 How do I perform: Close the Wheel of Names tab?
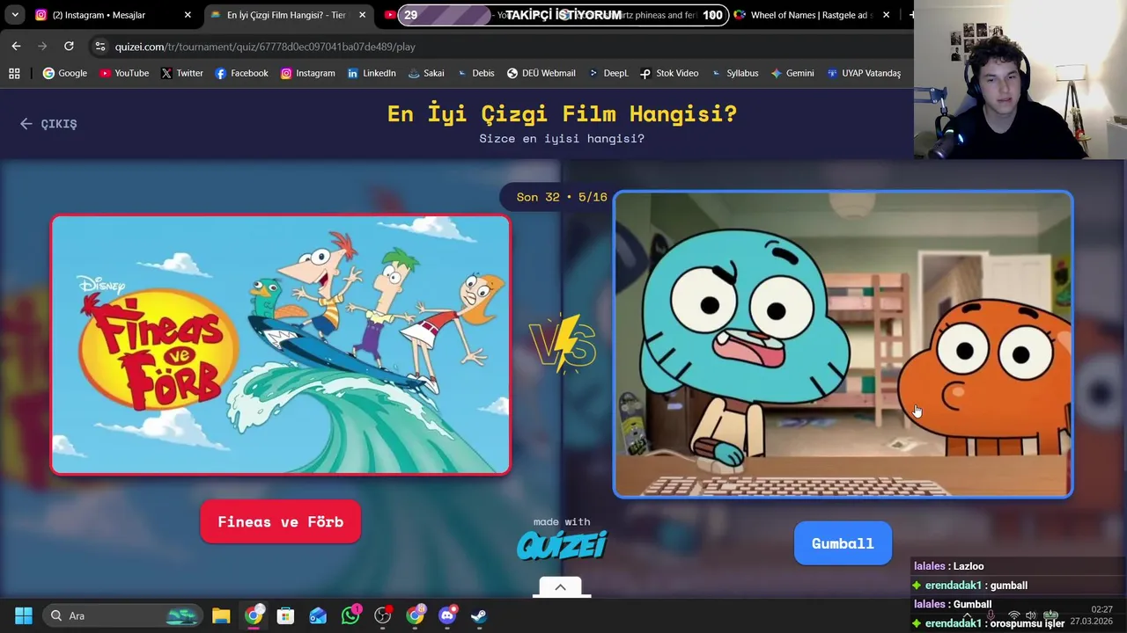[x=886, y=15]
